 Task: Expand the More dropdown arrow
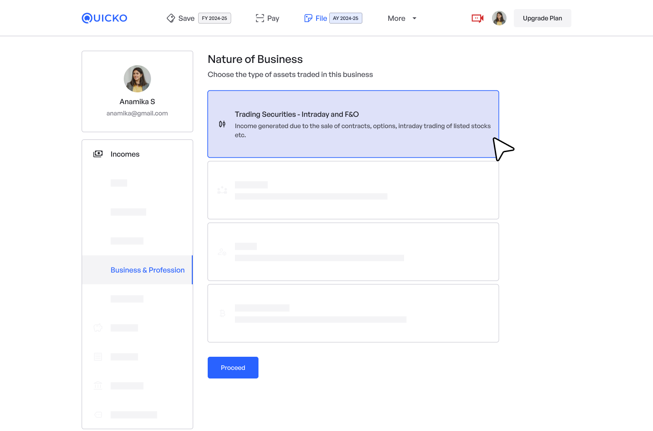[414, 19]
